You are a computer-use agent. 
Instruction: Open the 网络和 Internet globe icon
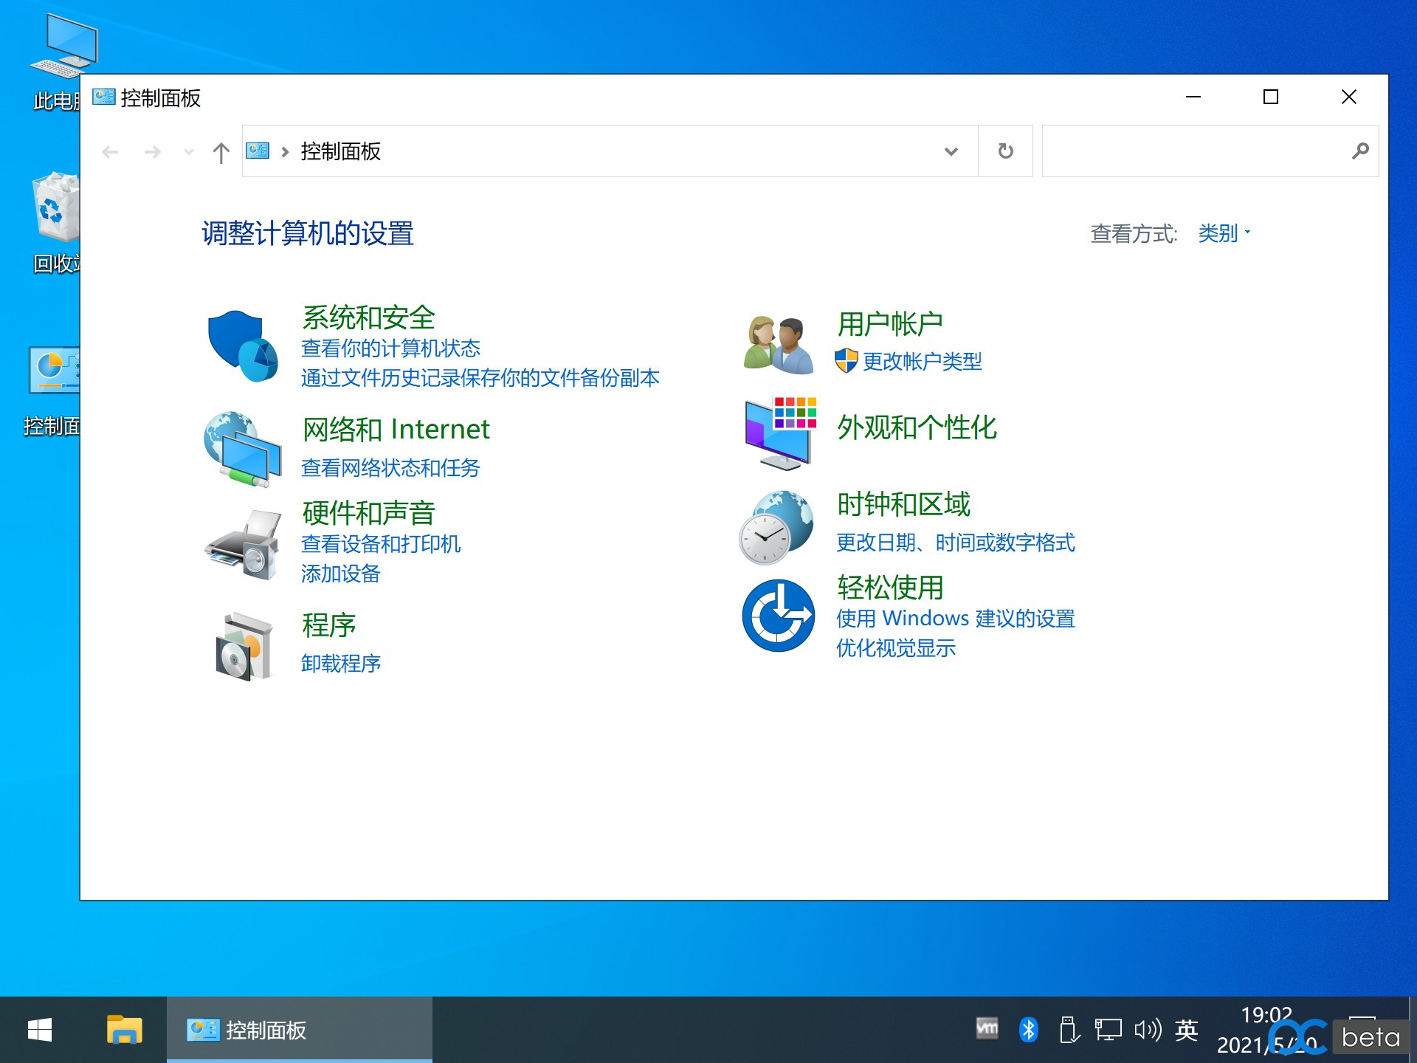[243, 449]
